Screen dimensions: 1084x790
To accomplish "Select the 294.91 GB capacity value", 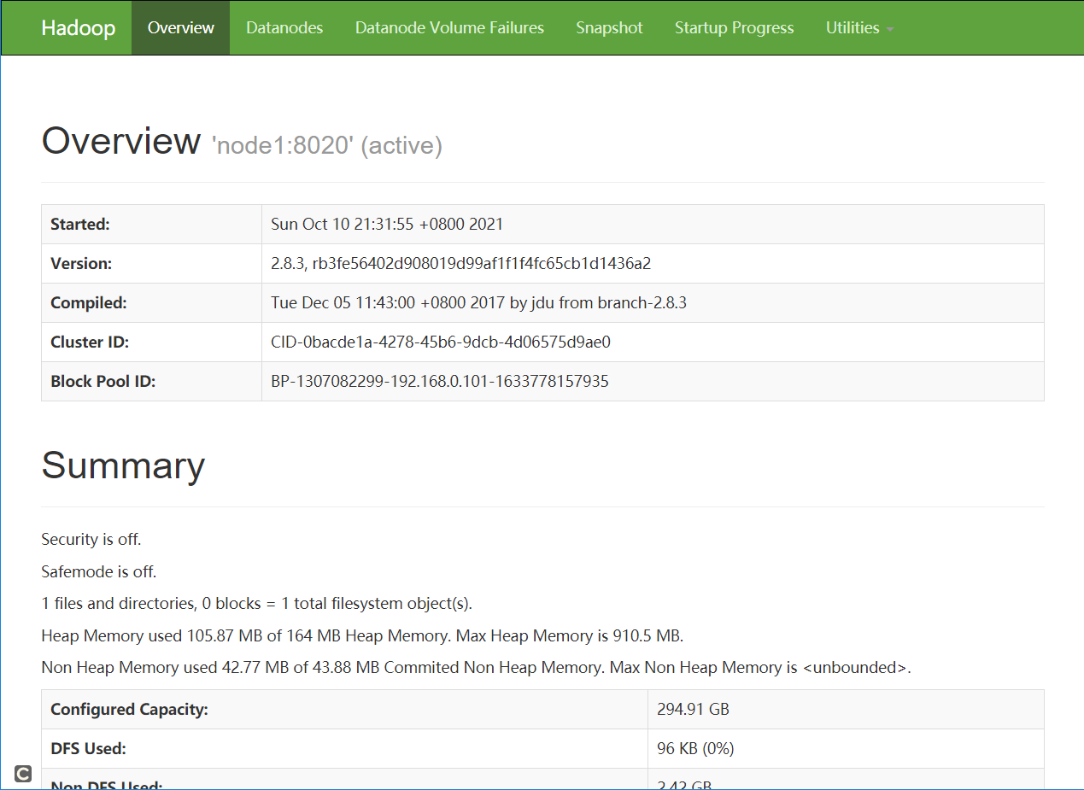I will [x=693, y=710].
